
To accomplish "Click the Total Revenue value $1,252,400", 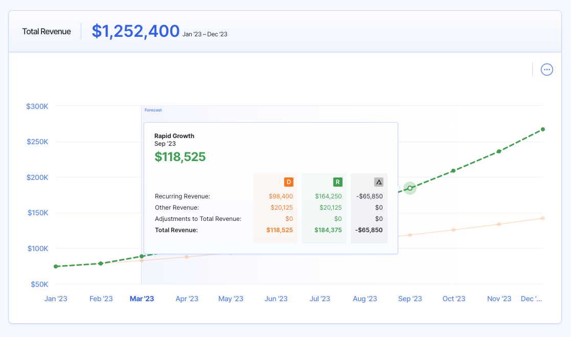I will (x=135, y=31).
